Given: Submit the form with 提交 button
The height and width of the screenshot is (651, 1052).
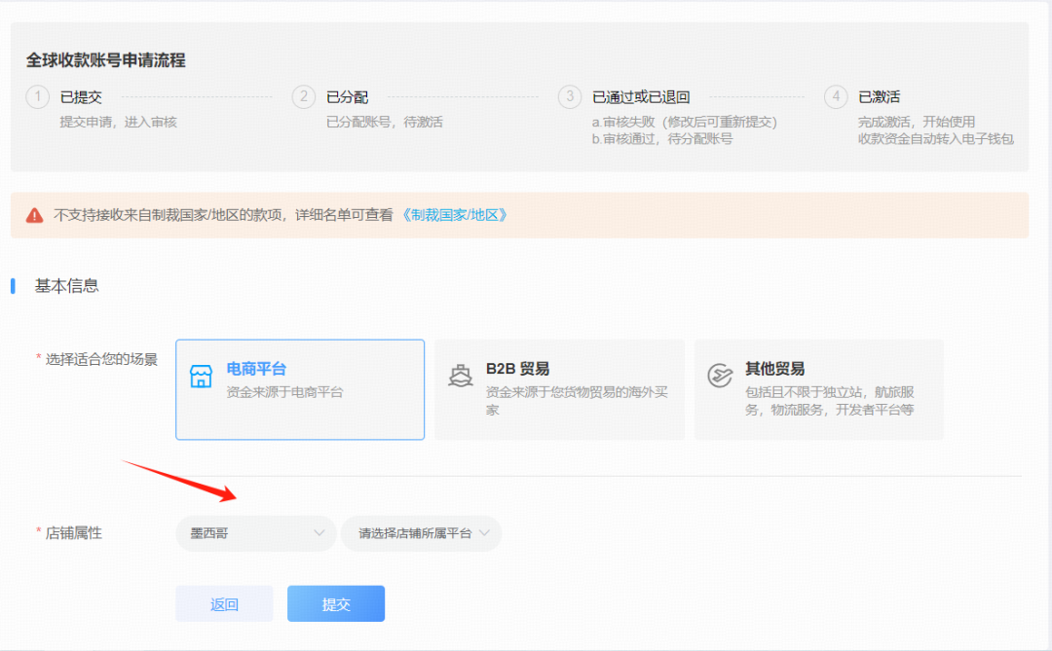Looking at the screenshot, I should [x=336, y=604].
